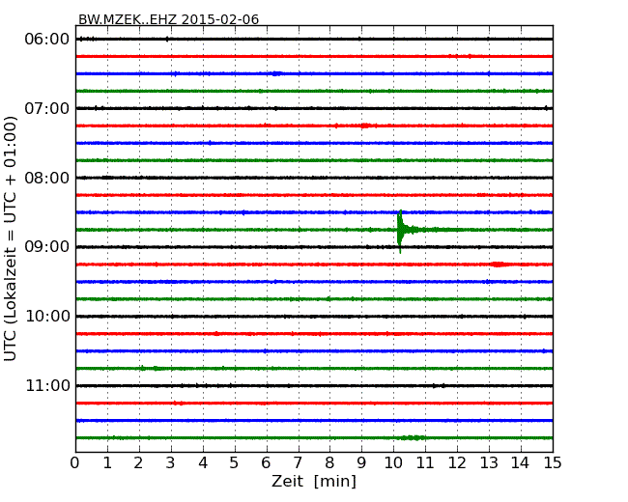Select the 07:00 tick label
Image resolution: width=628 pixels, height=502 pixels.
coord(46,108)
